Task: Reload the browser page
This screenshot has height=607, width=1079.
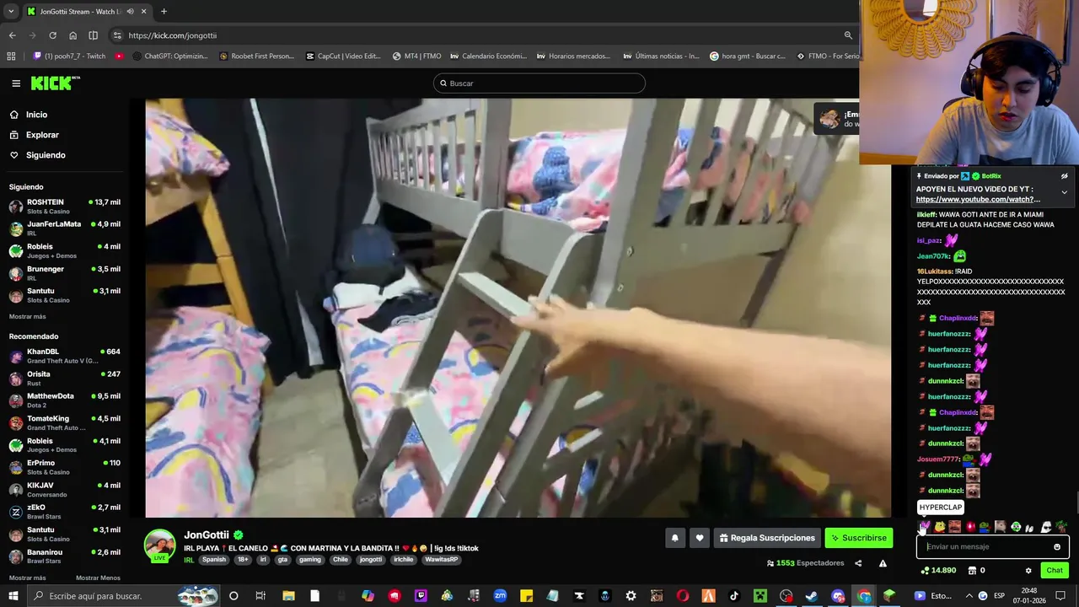Action: (x=52, y=35)
